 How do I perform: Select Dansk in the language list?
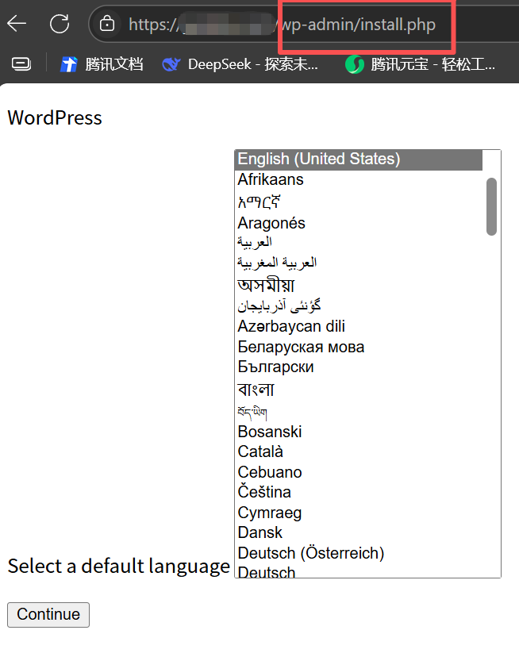tap(359, 533)
